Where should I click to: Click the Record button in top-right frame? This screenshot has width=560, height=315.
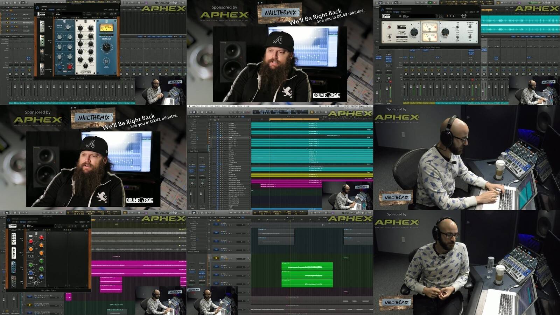(x=435, y=2)
